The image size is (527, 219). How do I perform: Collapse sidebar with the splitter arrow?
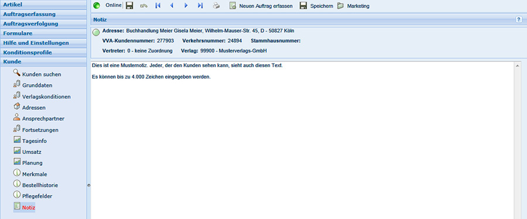(89, 185)
